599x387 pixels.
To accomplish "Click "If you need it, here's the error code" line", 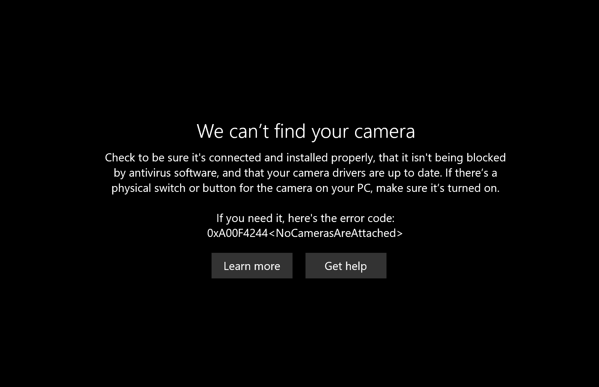I will [305, 218].
